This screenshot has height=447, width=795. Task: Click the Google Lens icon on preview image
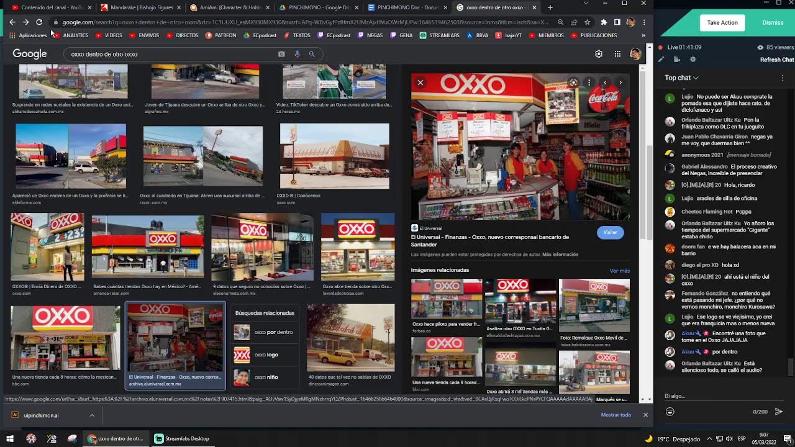click(573, 83)
